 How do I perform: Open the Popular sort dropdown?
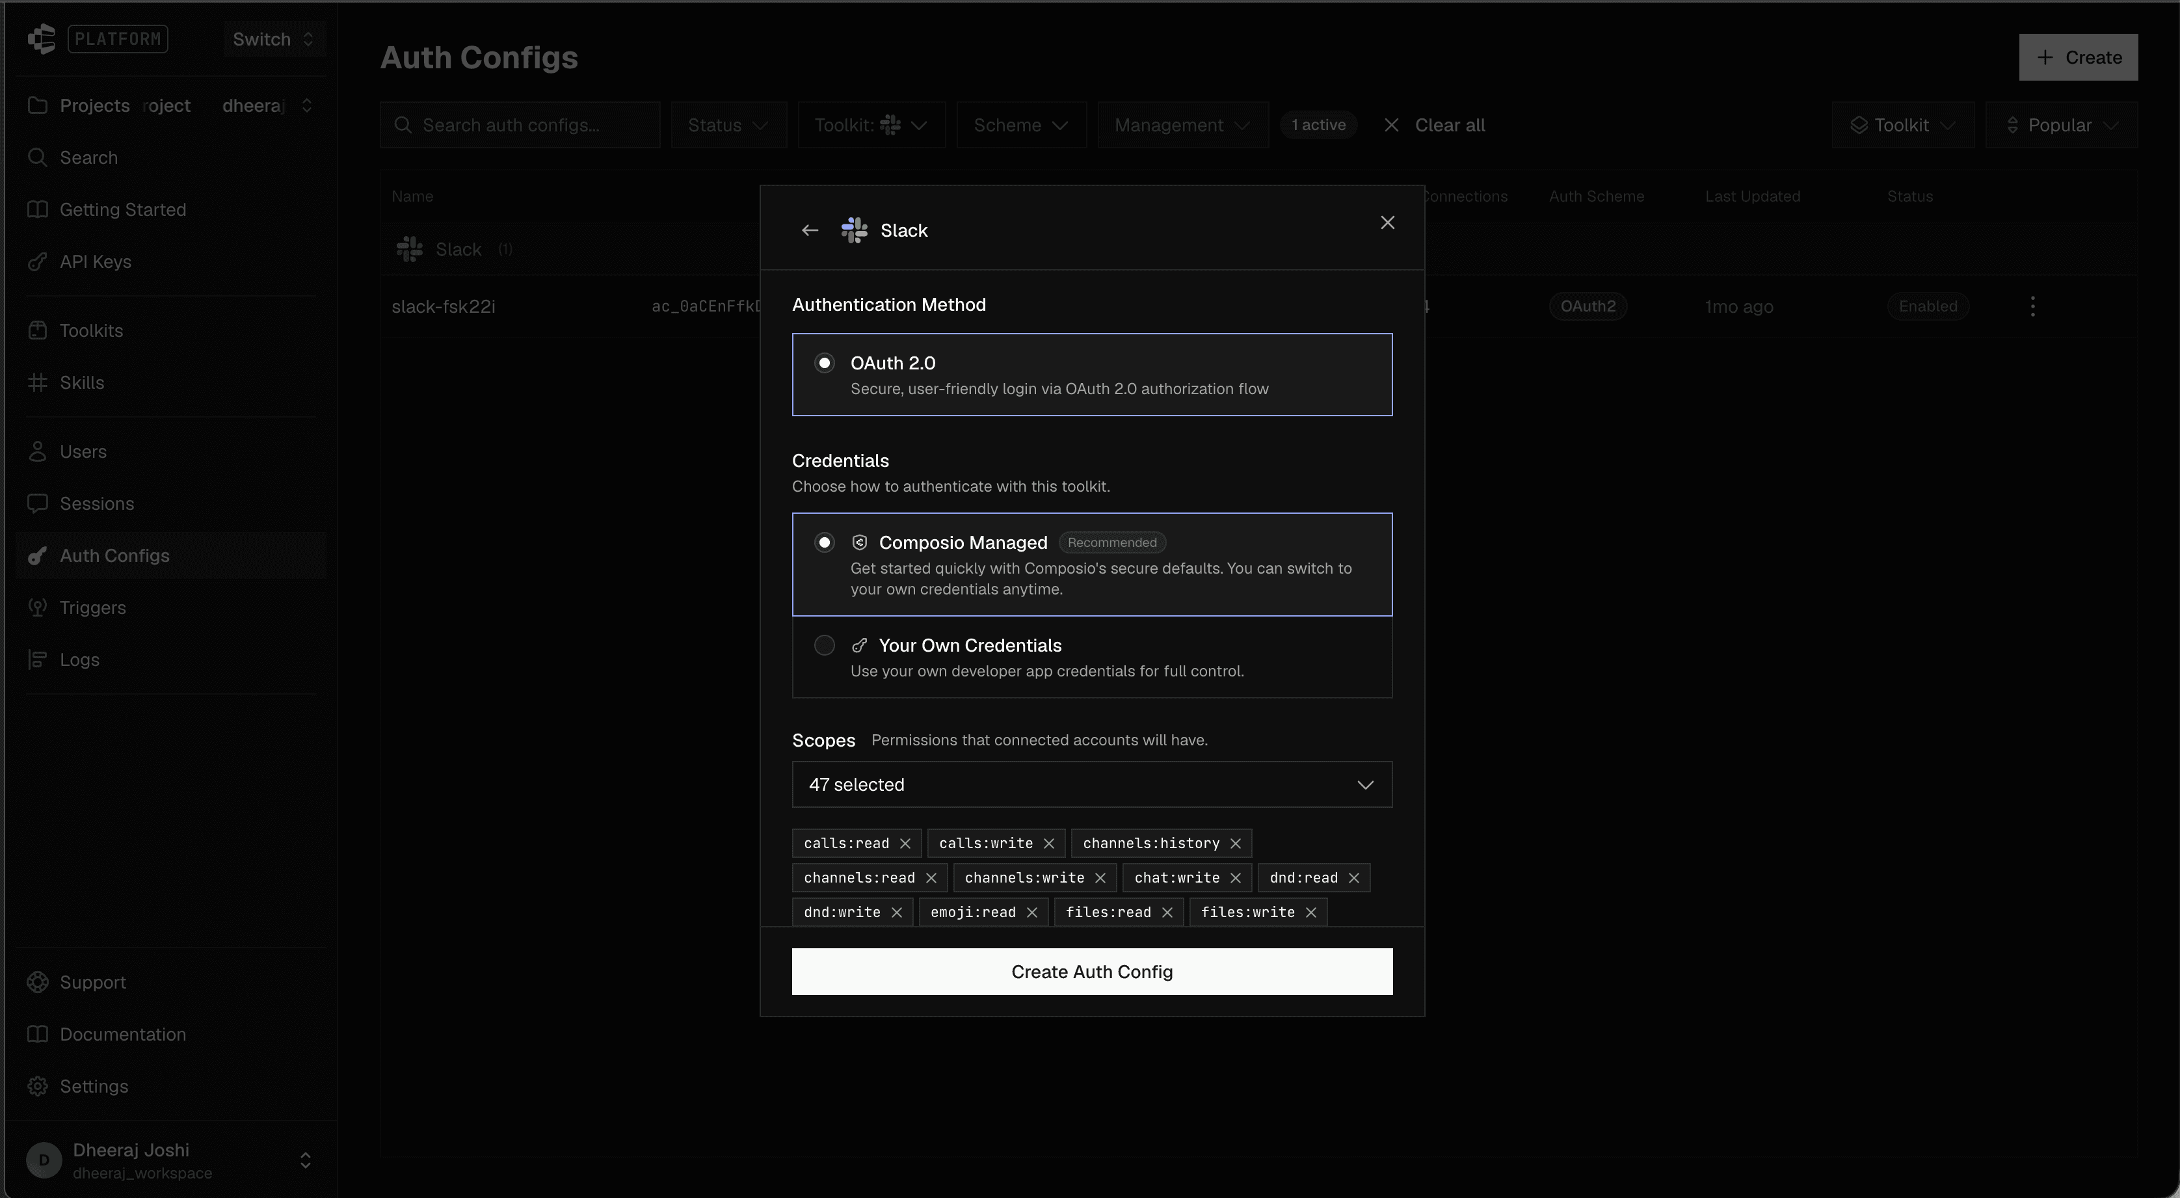(x=2062, y=126)
